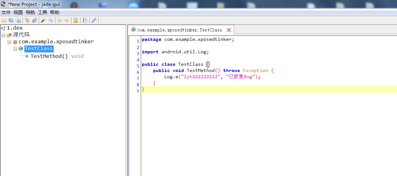Click Exception in the throws clause
The width and height of the screenshot is (397, 176).
point(255,71)
